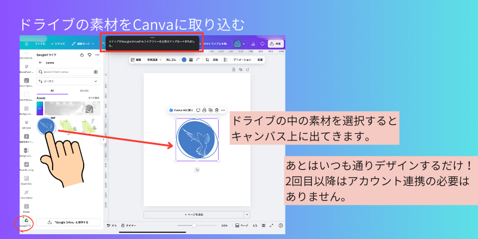Select the 消しゴム eraser tool

click(x=171, y=60)
